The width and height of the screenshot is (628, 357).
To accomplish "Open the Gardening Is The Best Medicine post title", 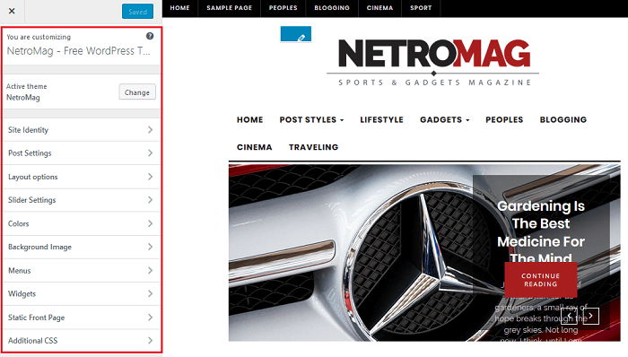I will click(541, 232).
